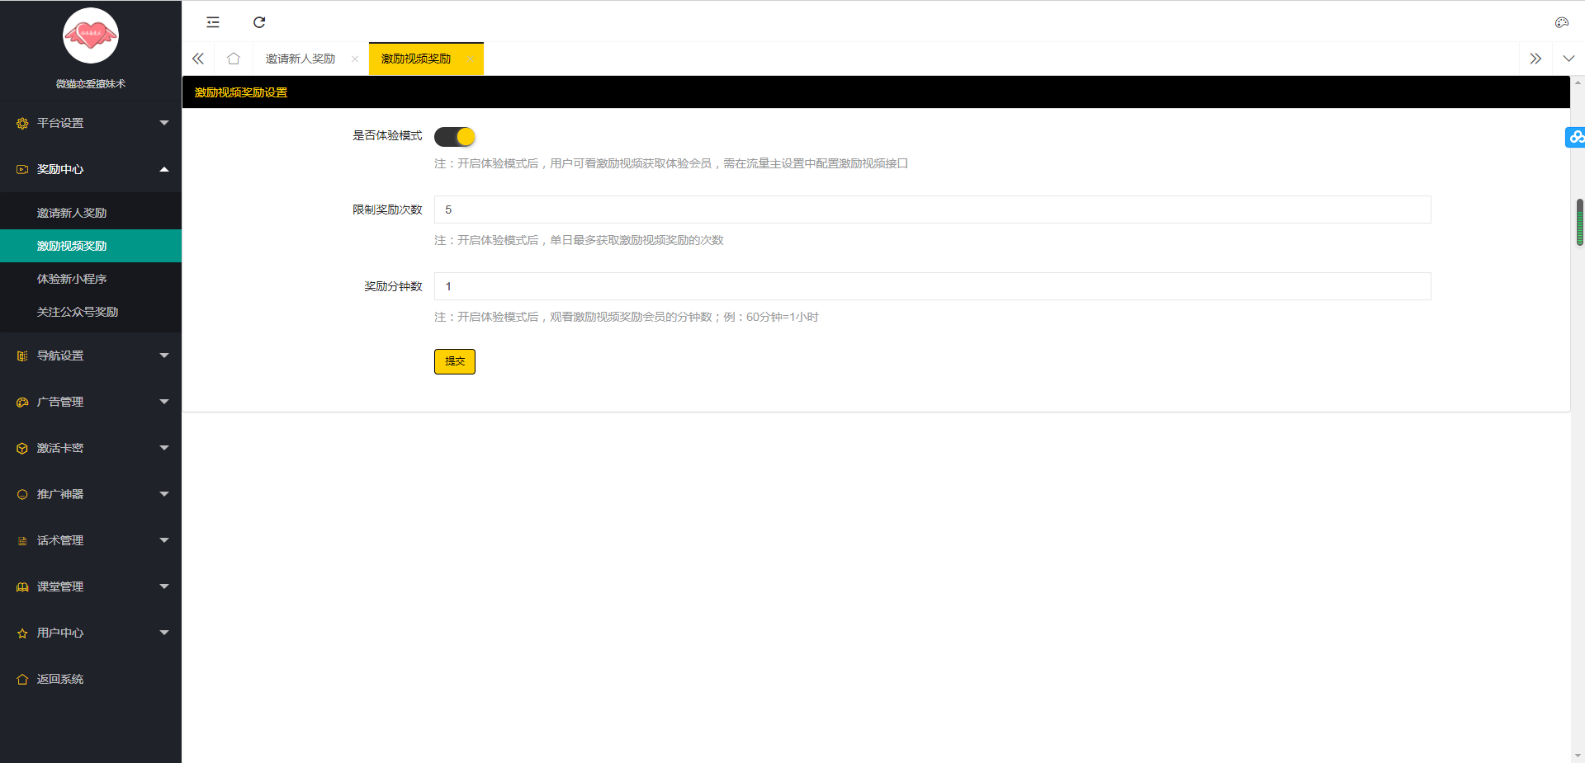
Task: Close the 激励视频奖励 tab
Action: pyautogui.click(x=471, y=59)
